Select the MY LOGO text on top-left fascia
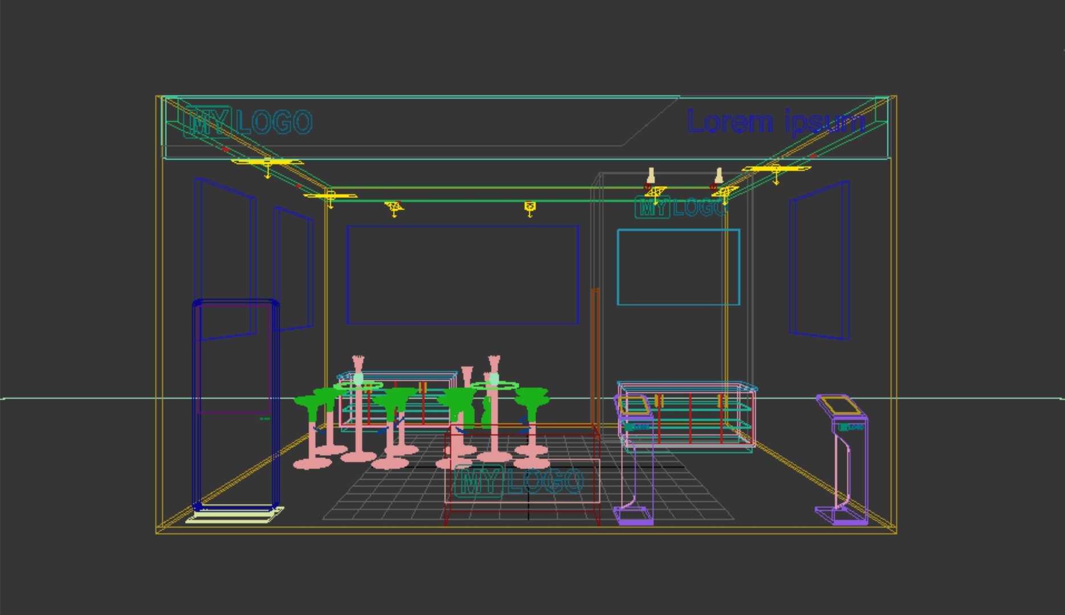The image size is (1065, 615). [x=247, y=122]
